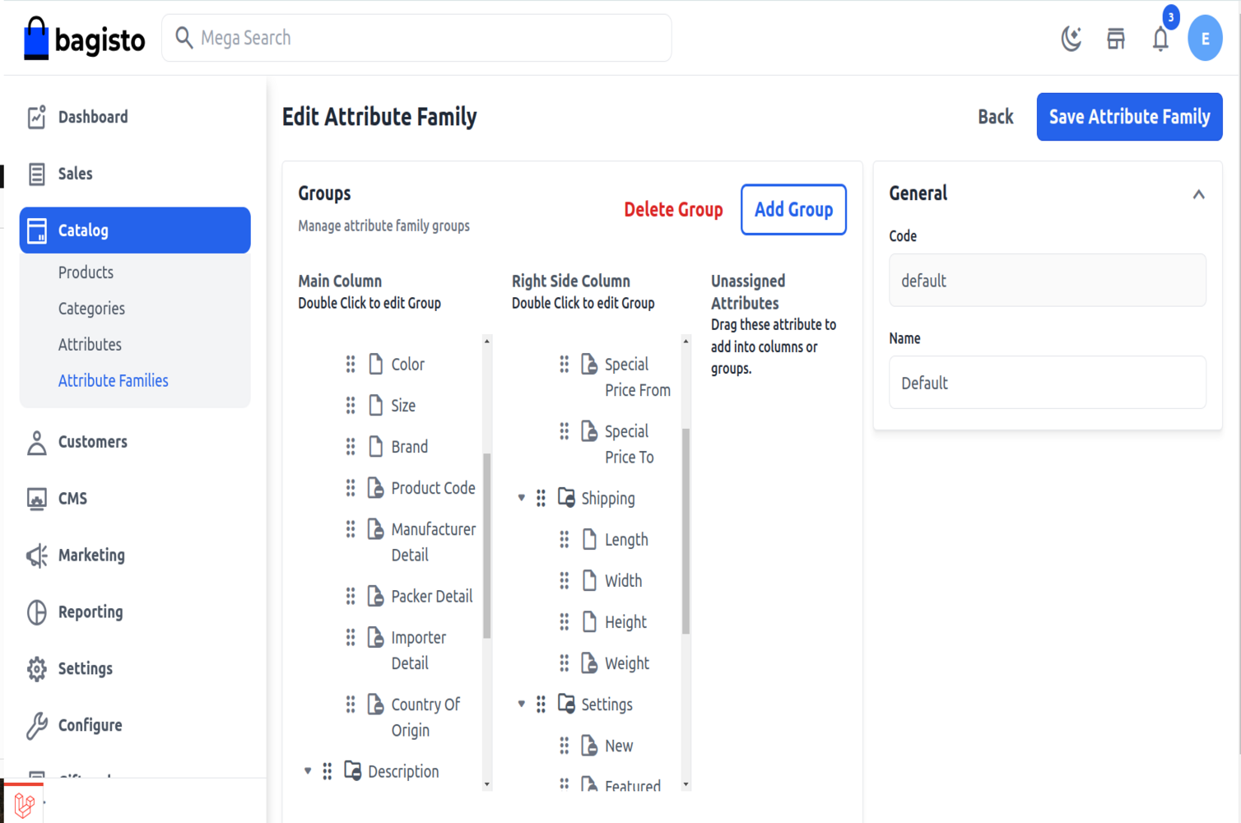1241x823 pixels.
Task: Collapse the General panel chevron
Action: pyautogui.click(x=1198, y=194)
